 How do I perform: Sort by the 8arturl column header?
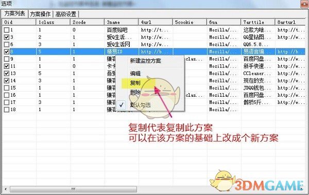(x=290, y=22)
